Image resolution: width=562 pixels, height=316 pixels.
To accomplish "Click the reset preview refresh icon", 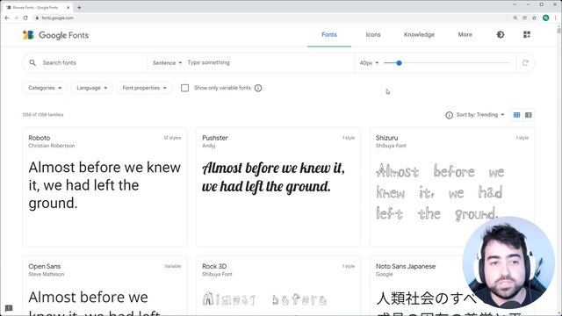I will click(525, 62).
